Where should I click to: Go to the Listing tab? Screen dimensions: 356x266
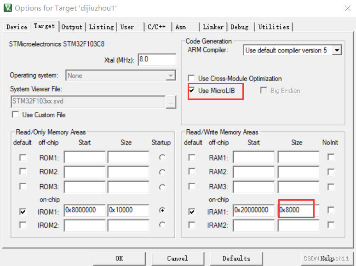(x=101, y=27)
